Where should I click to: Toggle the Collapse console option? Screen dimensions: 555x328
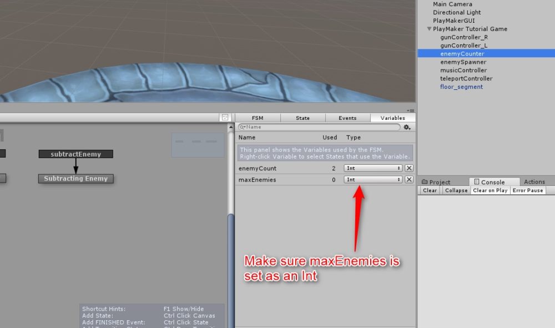tap(456, 190)
